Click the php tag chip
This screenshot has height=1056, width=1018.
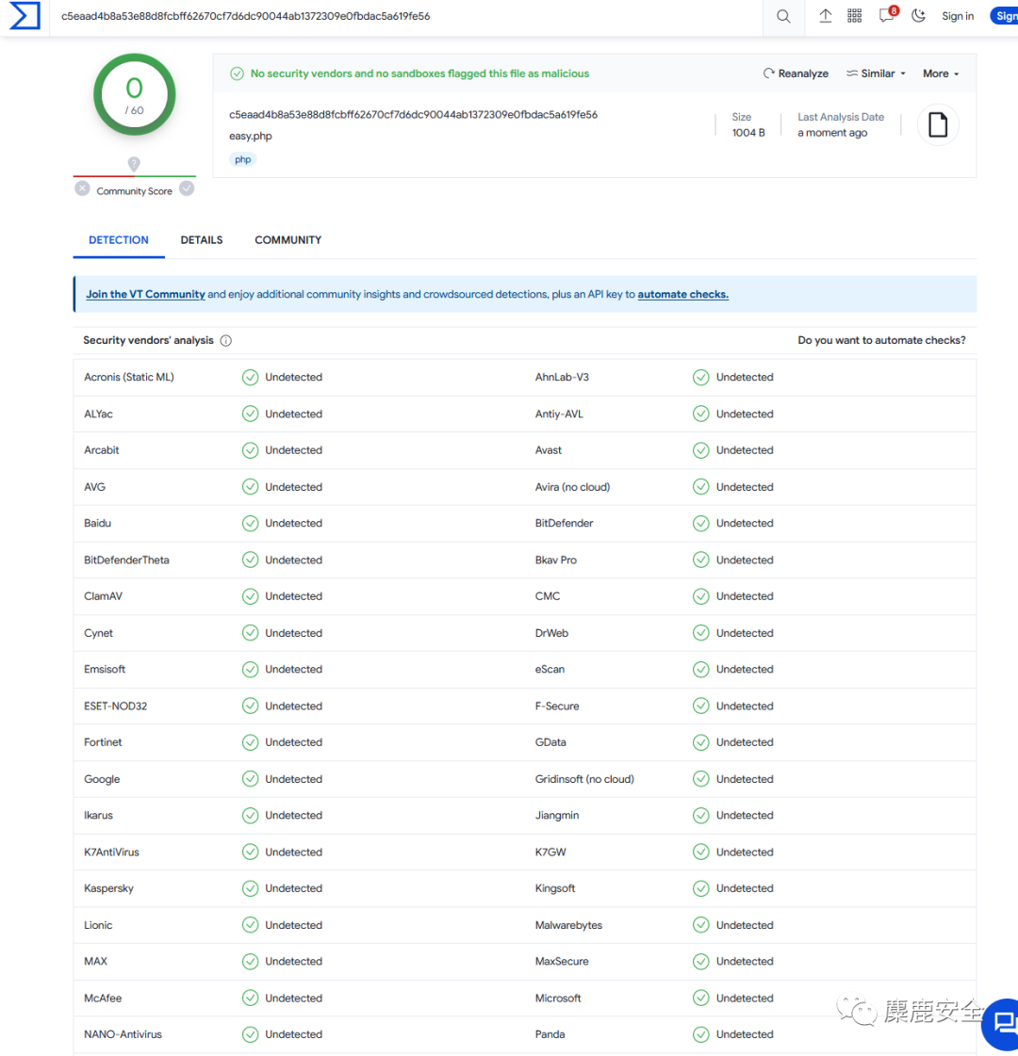pos(242,159)
